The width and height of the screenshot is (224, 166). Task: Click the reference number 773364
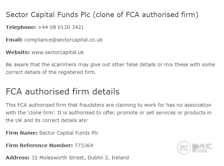84,145
